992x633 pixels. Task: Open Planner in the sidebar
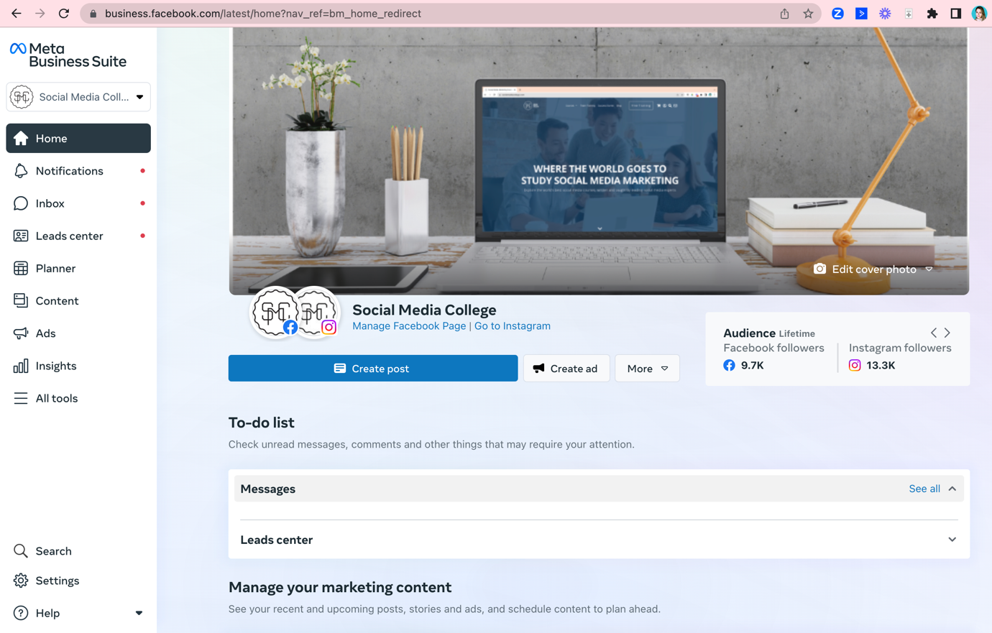point(78,268)
